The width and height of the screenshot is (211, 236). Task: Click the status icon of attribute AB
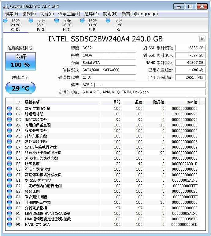coord(9,130)
